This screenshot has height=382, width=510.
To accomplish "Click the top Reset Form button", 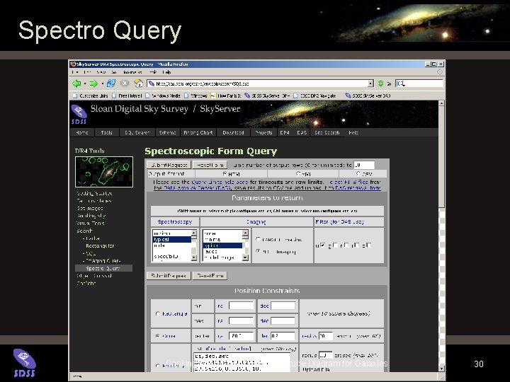I will pyautogui.click(x=210, y=165).
